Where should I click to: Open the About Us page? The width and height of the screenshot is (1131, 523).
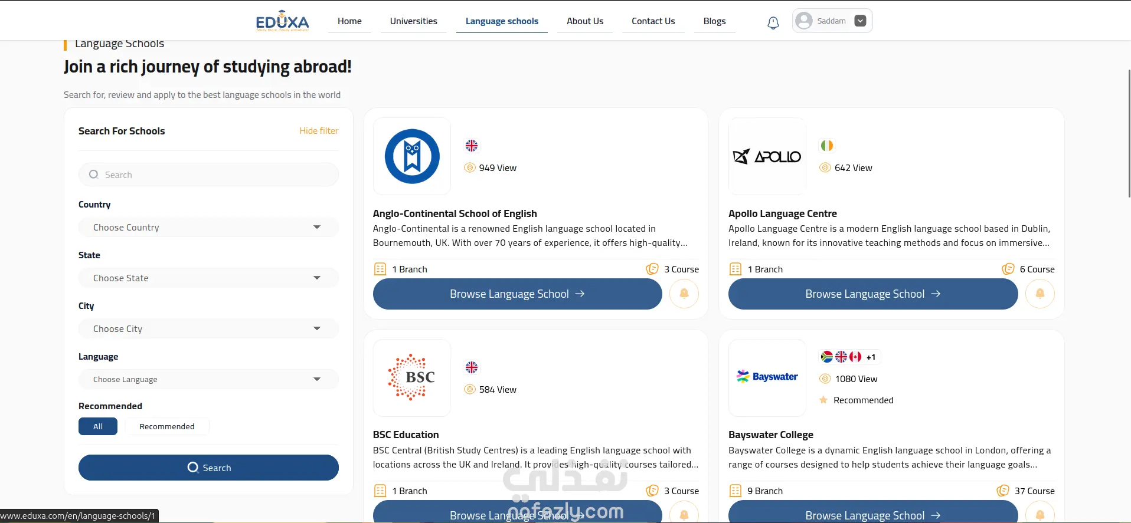point(585,21)
